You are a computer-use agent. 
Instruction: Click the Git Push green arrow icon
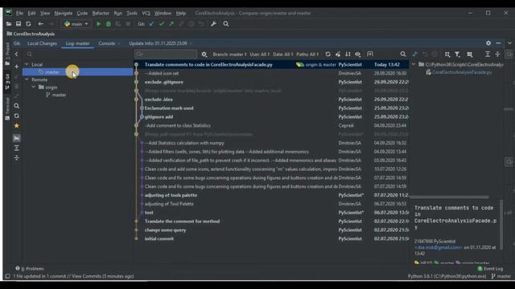171,24
